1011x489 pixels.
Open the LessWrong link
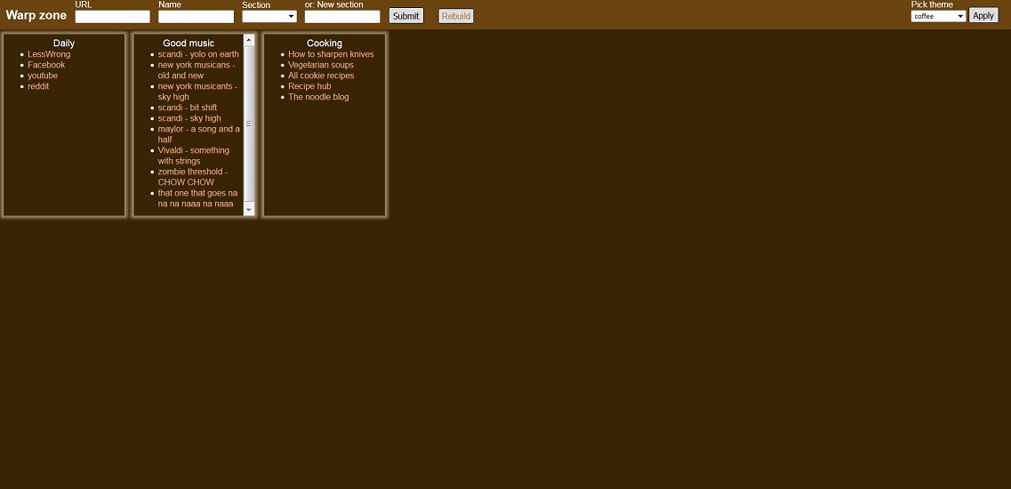49,54
